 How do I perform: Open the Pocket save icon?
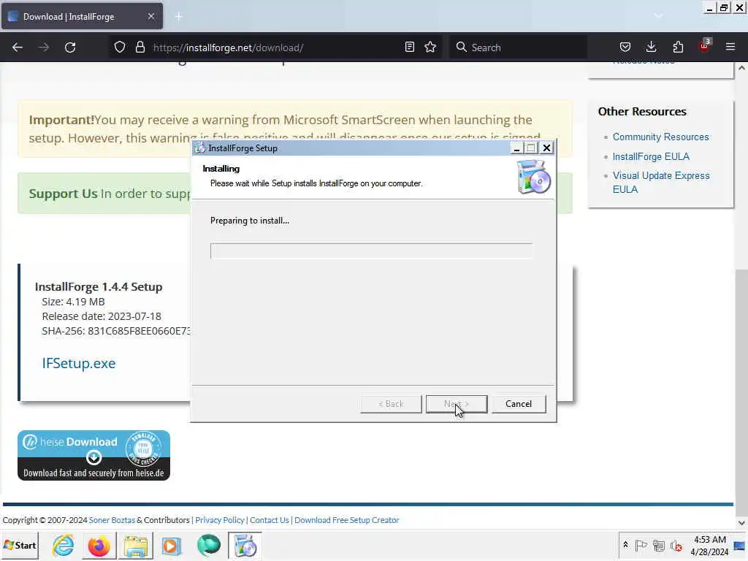(625, 47)
